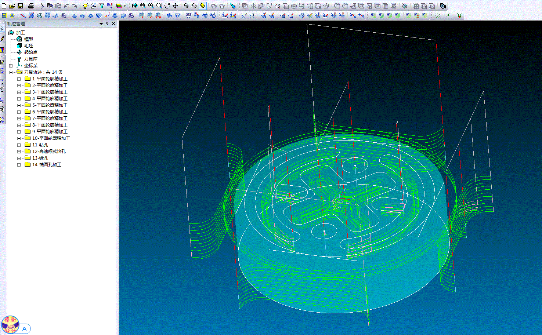Collapse the 刀具轨迹 : 共 14 条 node
The width and height of the screenshot is (542, 335).
click(x=11, y=72)
